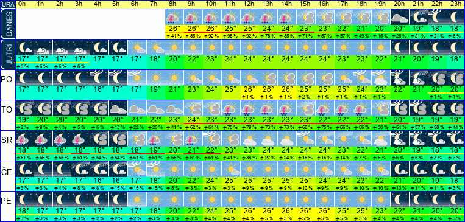Click the 98 % rain probability for today at 11h
Screen dimensions: 465x222
pos(231,36)
